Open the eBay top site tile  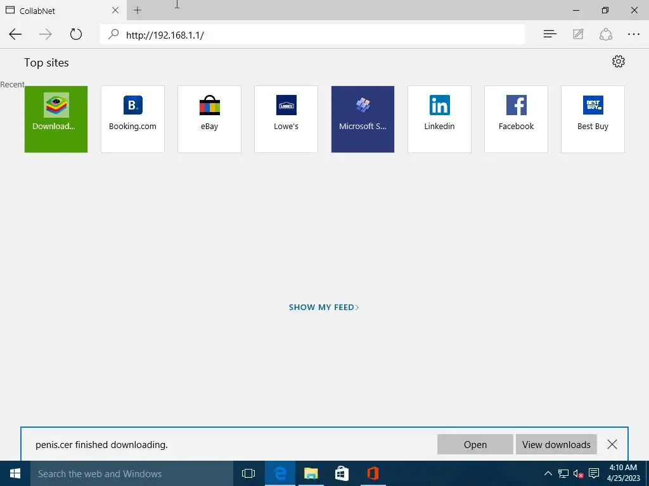coord(209,119)
